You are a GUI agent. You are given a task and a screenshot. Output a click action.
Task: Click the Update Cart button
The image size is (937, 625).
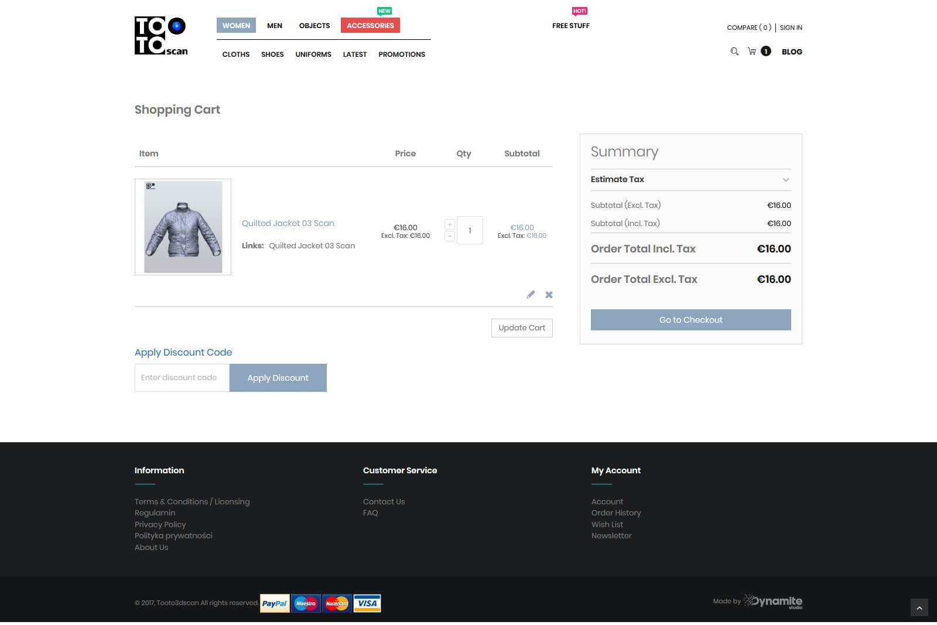click(x=522, y=328)
